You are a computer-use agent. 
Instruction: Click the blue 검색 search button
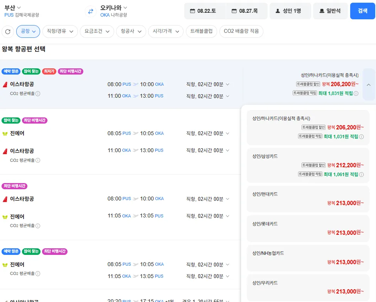coord(363,11)
